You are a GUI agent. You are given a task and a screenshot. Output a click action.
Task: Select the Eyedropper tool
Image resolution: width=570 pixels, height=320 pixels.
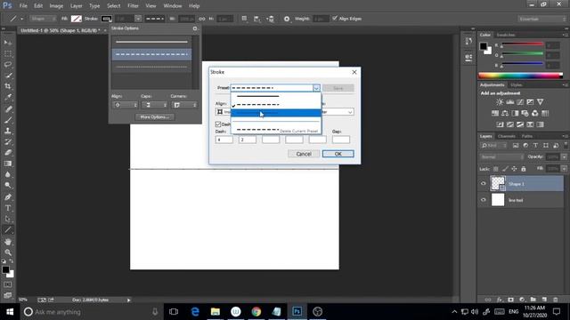click(x=8, y=97)
